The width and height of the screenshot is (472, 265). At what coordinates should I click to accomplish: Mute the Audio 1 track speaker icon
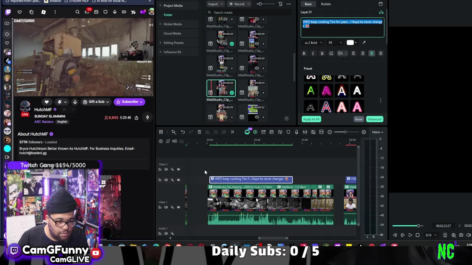click(166, 233)
